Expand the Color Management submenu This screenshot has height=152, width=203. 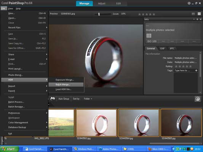click(x=25, y=122)
